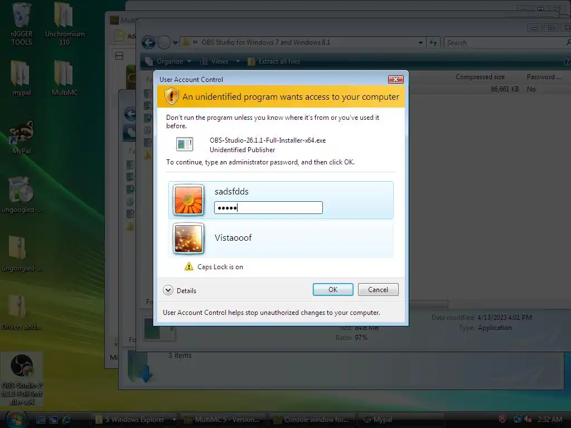Sort by Compressed size column
This screenshot has height=428, width=571.
coord(480,77)
